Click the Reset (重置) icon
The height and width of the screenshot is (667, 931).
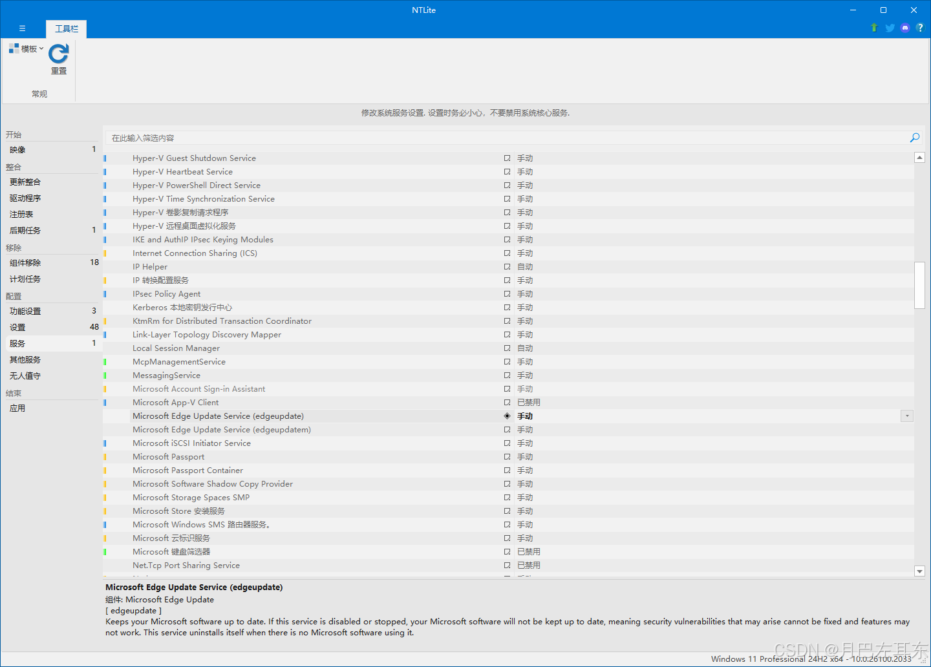tap(59, 54)
